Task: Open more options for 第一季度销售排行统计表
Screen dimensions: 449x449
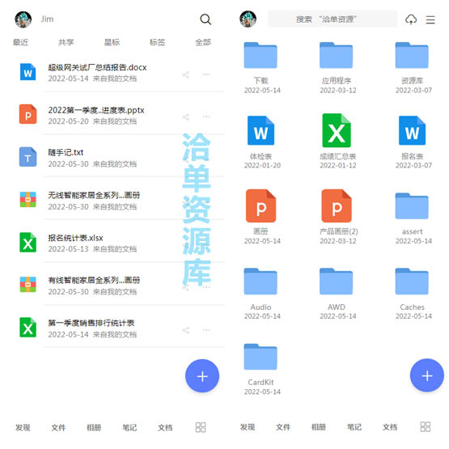Action: tap(206, 330)
